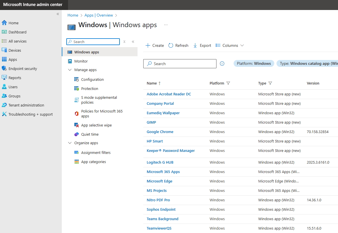Screen dimensions: 338x233
Task: Click the Assignment filters icon
Action: click(77, 152)
